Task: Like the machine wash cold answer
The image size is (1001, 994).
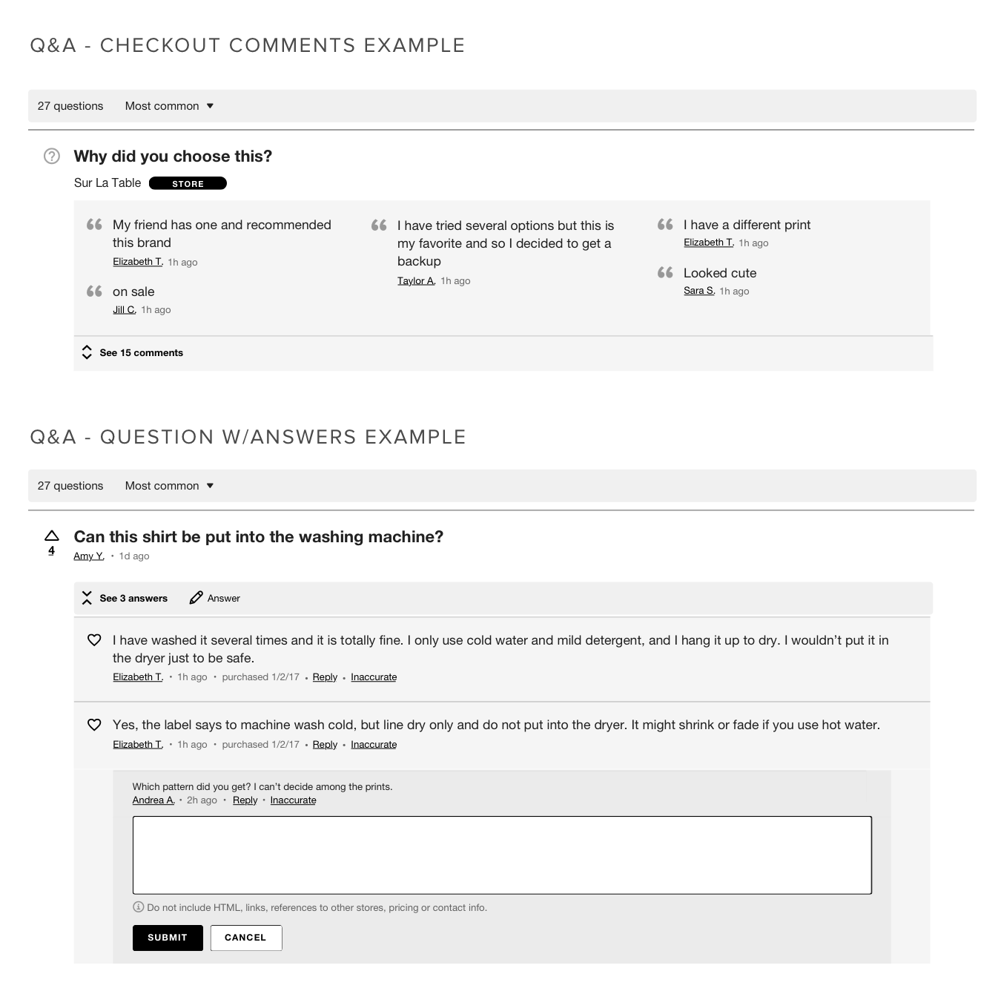Action: coord(94,725)
